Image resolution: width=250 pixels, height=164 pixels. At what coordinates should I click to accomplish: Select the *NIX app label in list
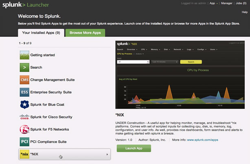click(x=34, y=154)
